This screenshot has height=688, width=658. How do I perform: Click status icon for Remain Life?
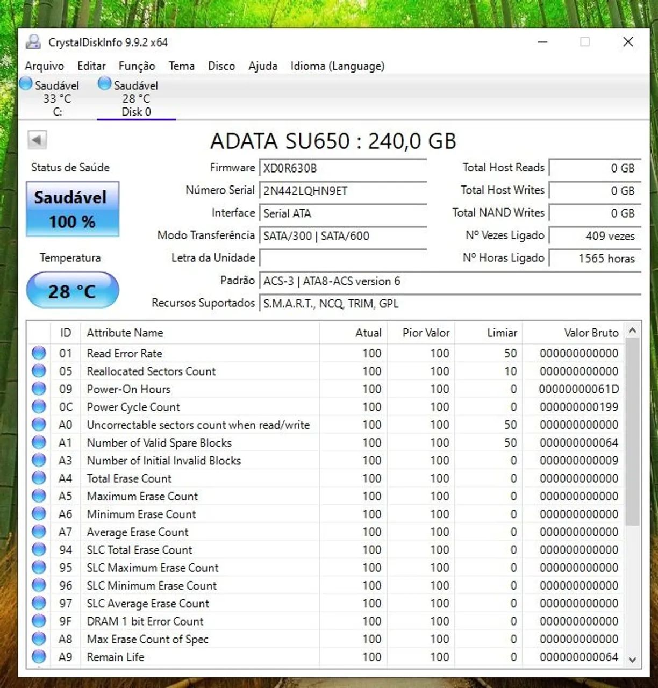39,656
